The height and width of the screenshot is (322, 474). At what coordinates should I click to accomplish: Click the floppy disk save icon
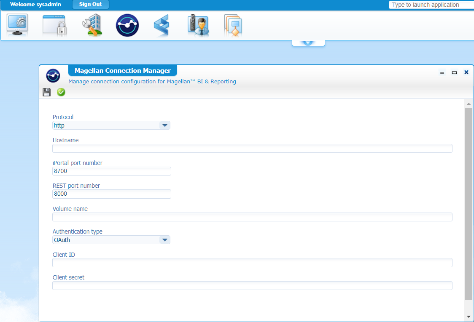point(47,92)
